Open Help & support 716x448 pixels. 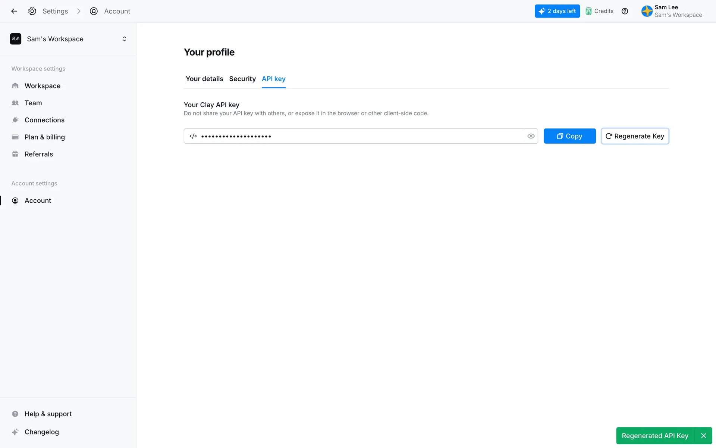click(48, 414)
